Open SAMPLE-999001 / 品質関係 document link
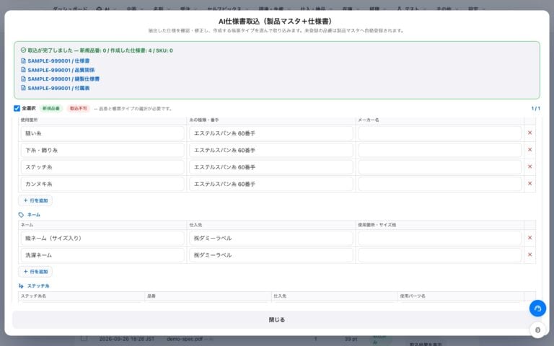 pos(61,70)
